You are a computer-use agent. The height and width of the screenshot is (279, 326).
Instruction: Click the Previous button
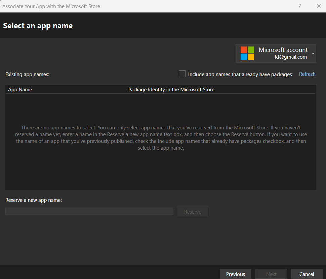tap(235, 274)
